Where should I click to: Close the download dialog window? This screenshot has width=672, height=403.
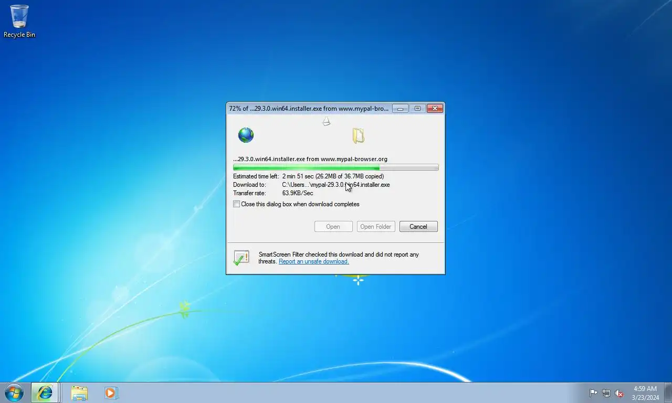[435, 109]
